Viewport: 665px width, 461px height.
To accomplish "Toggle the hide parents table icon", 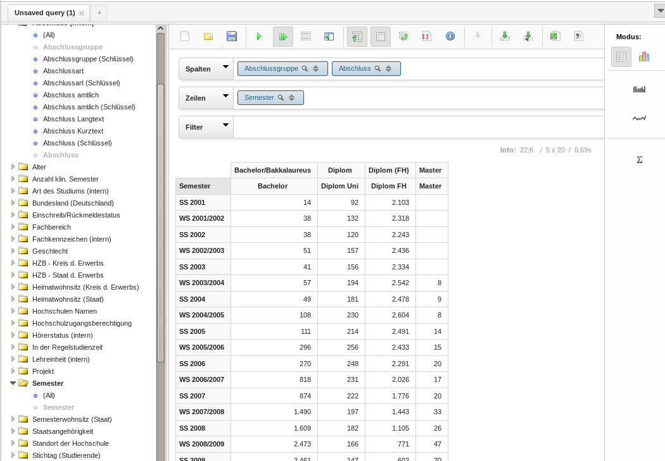I will tap(357, 37).
